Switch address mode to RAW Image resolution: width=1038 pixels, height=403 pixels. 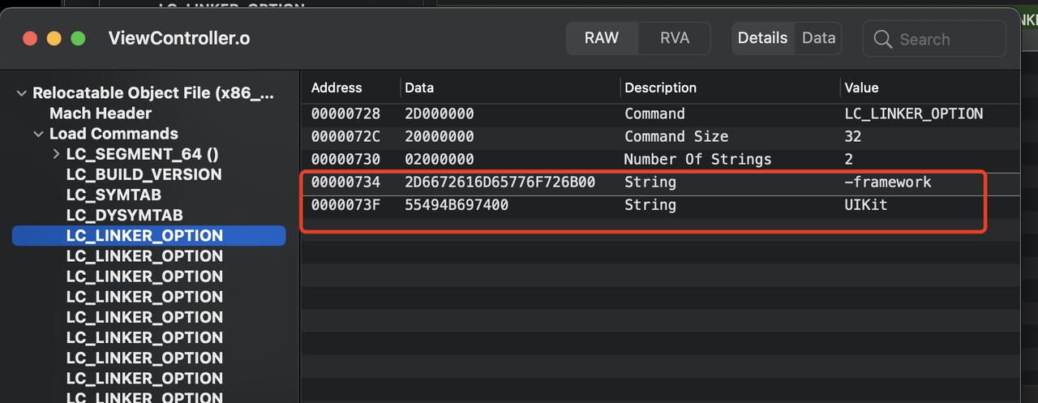tap(602, 38)
